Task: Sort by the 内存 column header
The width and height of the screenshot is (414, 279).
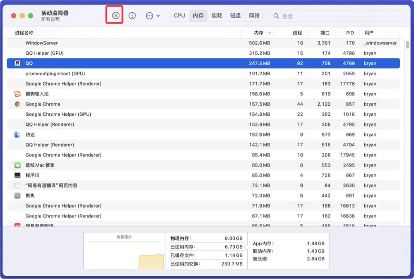Action: [x=258, y=33]
